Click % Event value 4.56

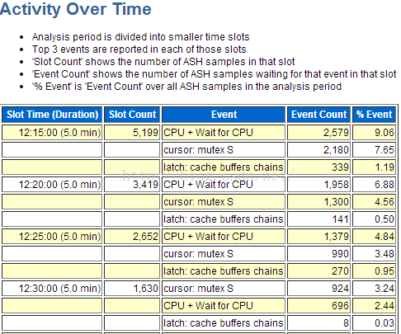point(384,202)
